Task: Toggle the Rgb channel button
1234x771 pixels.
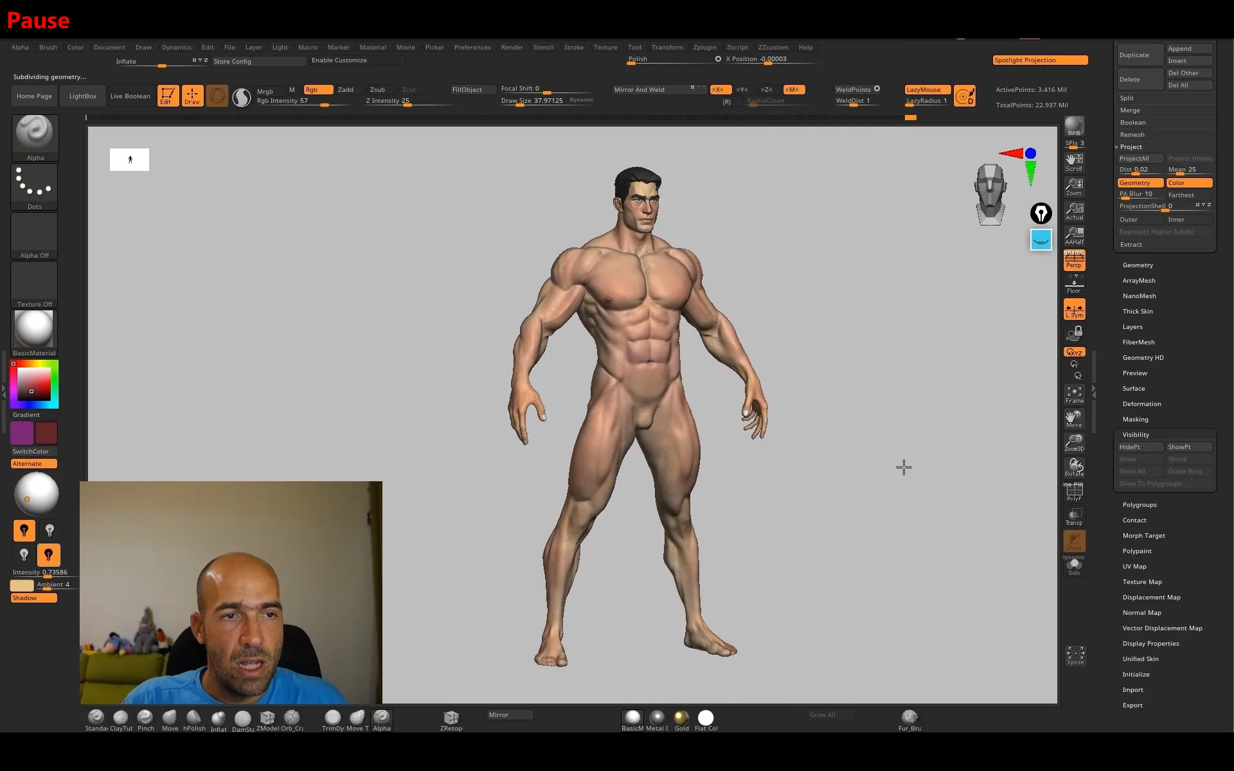Action: [x=318, y=89]
